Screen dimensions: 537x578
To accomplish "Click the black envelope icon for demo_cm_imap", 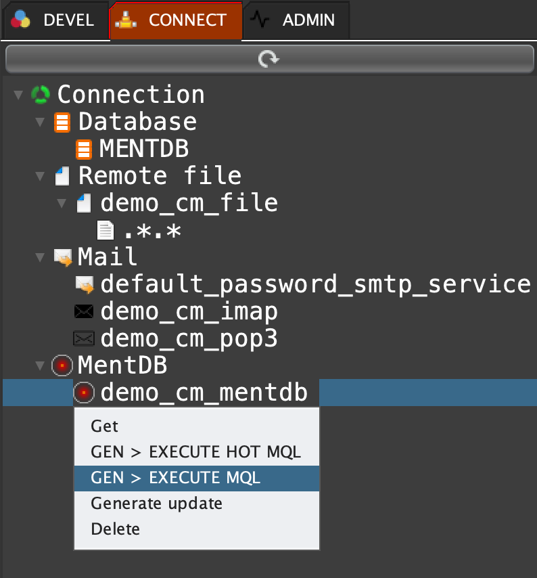I will click(x=84, y=312).
